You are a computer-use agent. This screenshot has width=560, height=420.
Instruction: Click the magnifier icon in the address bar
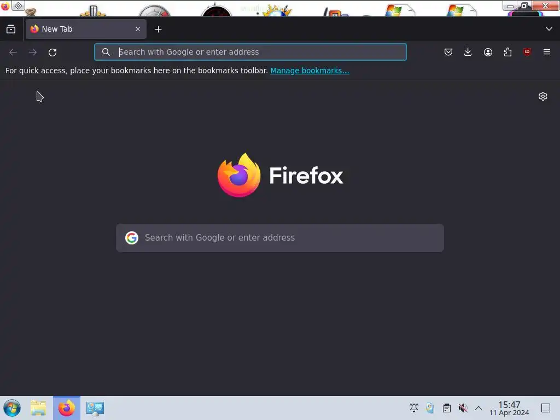point(106,52)
